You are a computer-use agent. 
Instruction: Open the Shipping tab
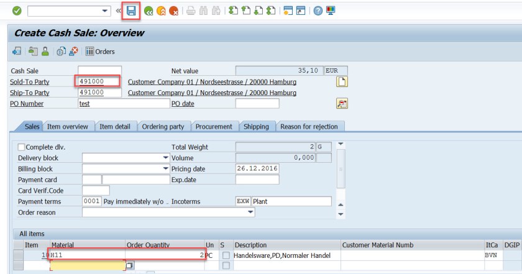[256, 127]
